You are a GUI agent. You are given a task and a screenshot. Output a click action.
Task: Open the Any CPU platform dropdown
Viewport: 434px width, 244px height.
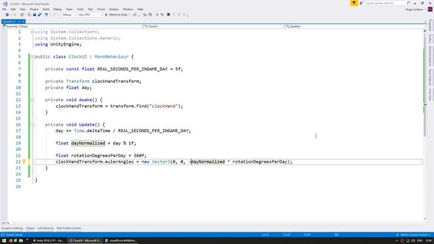(90, 15)
